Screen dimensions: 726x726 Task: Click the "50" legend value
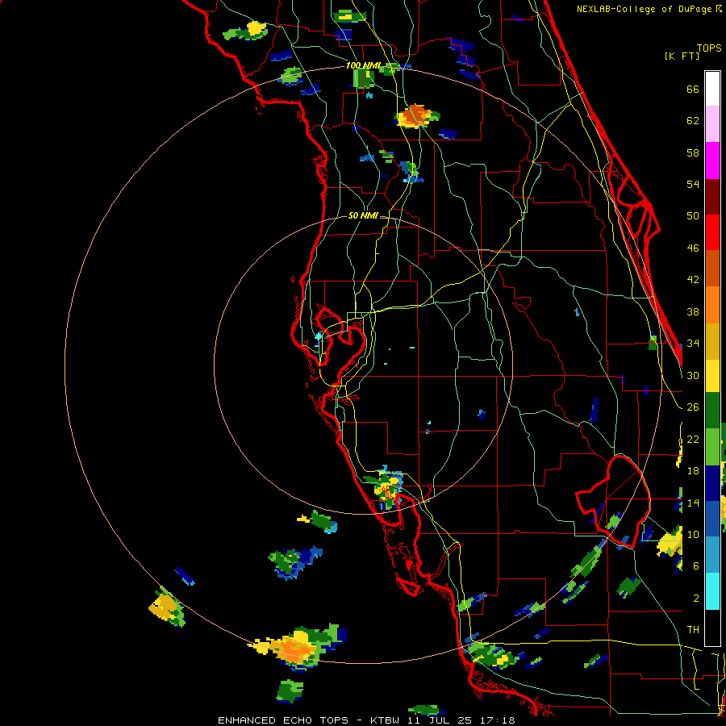(x=693, y=216)
